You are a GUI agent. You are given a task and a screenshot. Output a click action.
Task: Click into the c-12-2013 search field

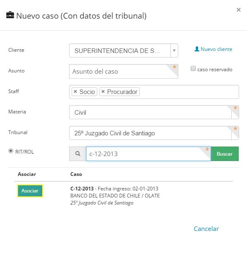pos(148,154)
